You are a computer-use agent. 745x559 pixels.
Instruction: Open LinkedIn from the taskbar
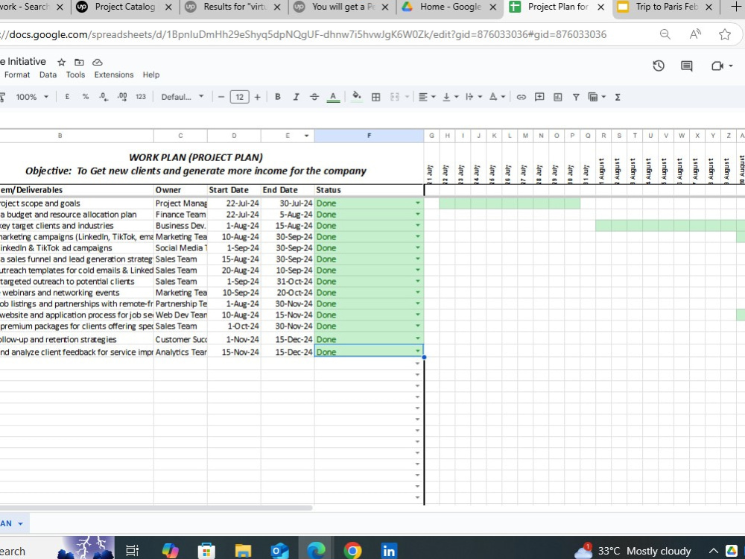tap(389, 551)
